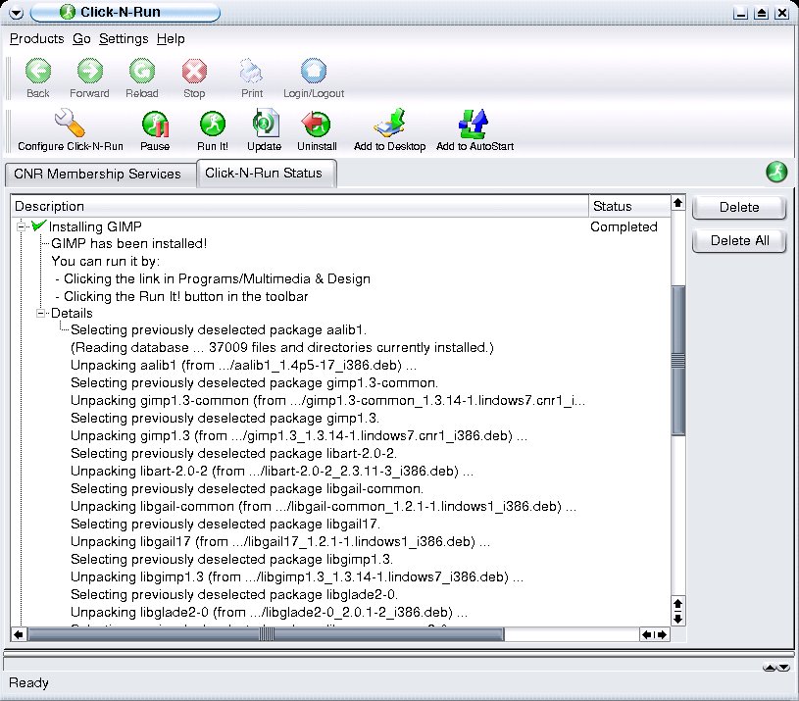Select the 'Unpacking libglade2-0' line
Screen dimensions: 799x701
click(269, 613)
